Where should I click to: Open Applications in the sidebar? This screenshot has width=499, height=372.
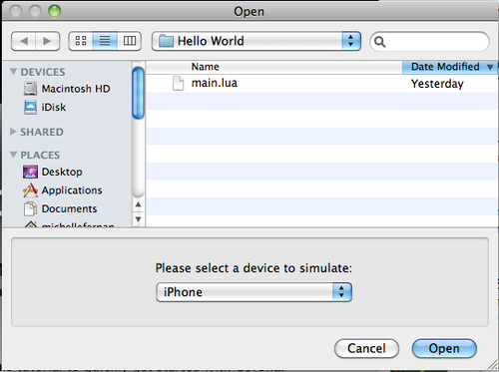[x=63, y=190]
